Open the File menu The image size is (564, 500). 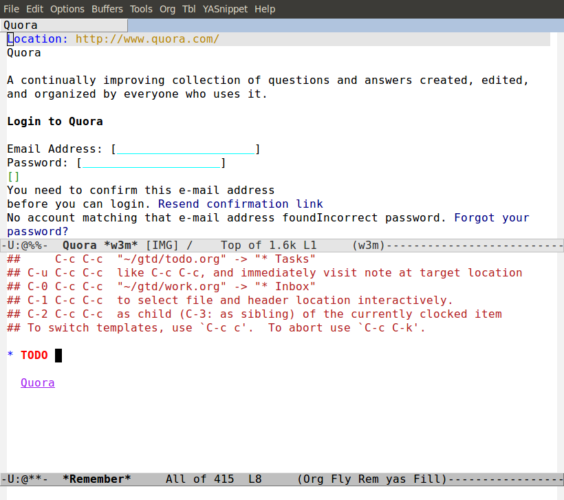coord(11,9)
